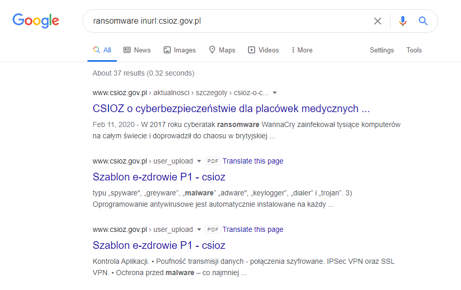Click PDF badge of result mentioning IPSec VPN

(x=213, y=229)
